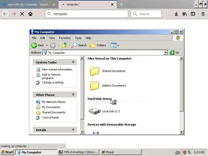Image resolution: width=208 pixels, height=156 pixels.
Task: Open the Tools menu
Action: [x=78, y=38]
